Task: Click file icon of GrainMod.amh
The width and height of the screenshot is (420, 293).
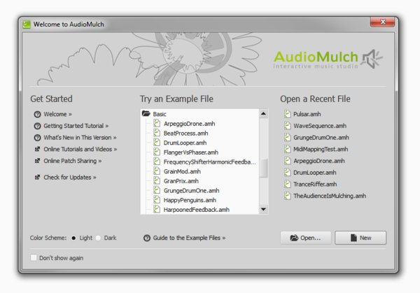Action: (x=157, y=171)
